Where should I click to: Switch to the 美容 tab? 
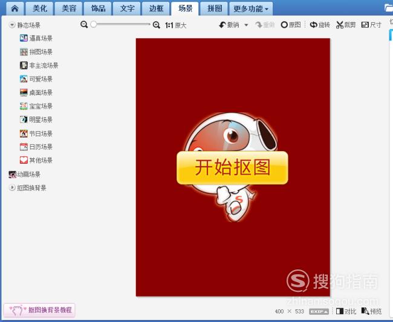(x=69, y=8)
